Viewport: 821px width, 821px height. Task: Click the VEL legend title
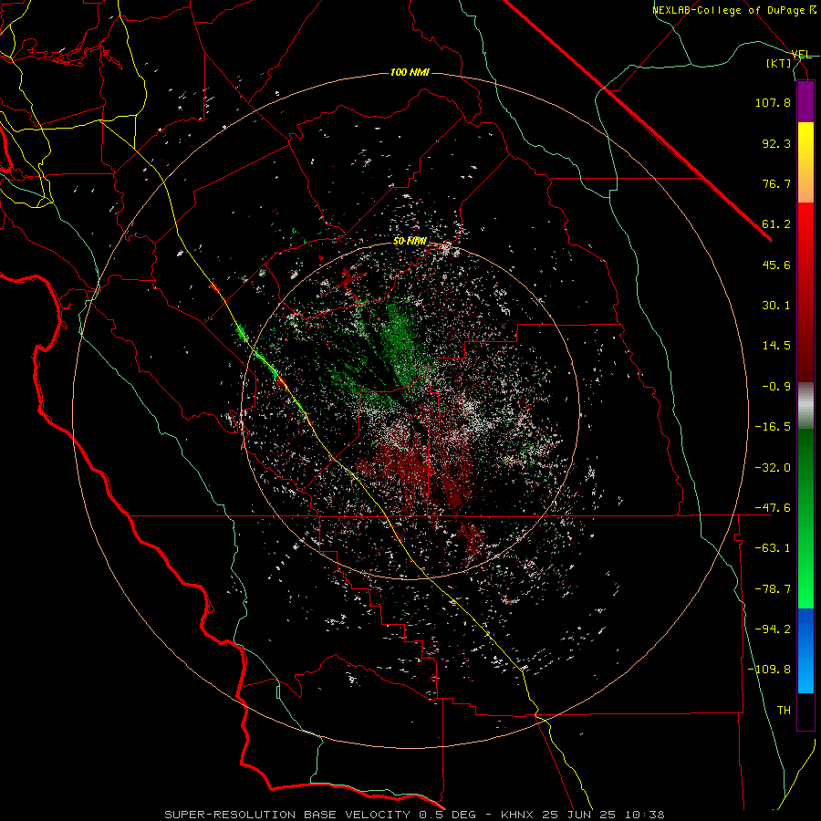pyautogui.click(x=801, y=55)
